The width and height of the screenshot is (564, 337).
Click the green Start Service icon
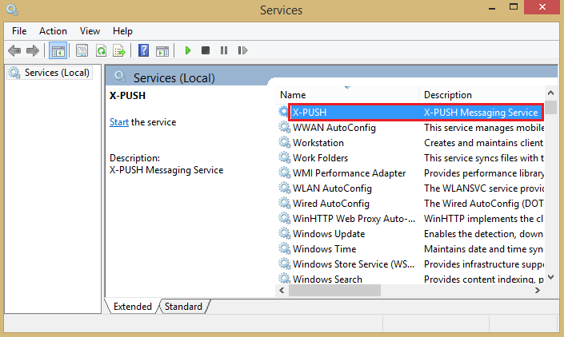[187, 50]
